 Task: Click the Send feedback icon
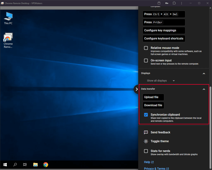tap(146, 132)
